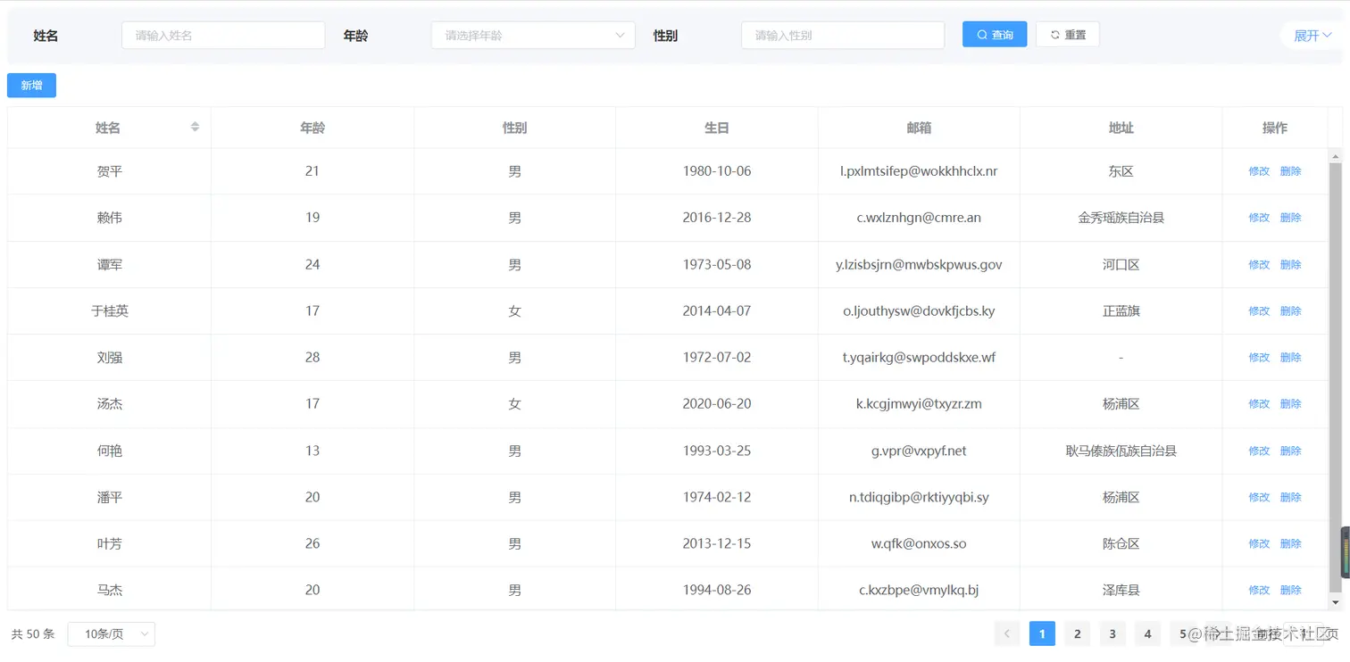Go to page 4 in the pagination

(x=1148, y=633)
